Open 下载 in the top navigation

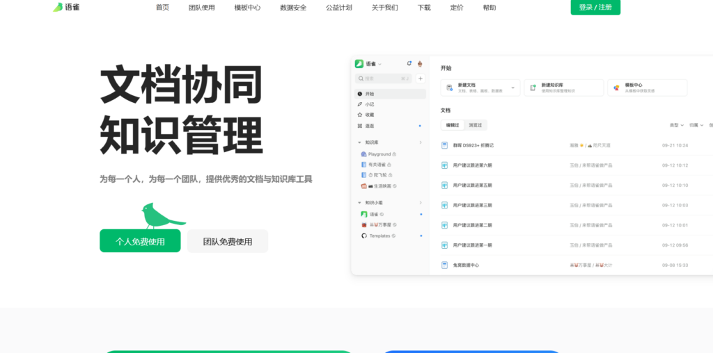pos(424,7)
